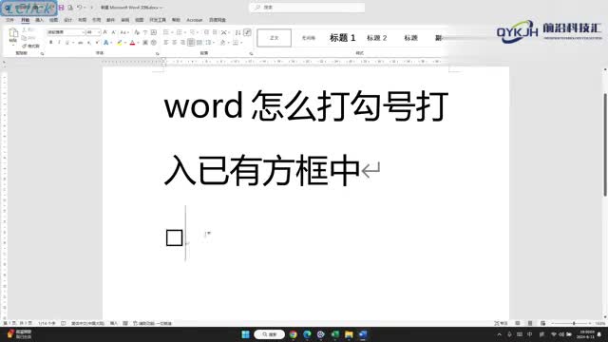Click the Undo arrow icon
Screen dimensions: 608x342
click(79, 8)
